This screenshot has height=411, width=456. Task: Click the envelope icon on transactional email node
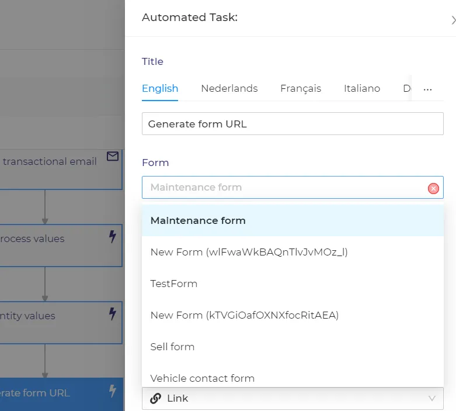(113, 157)
